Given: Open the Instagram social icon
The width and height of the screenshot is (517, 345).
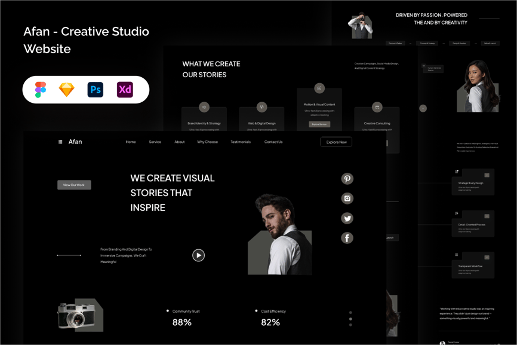Looking at the screenshot, I should coord(347,198).
